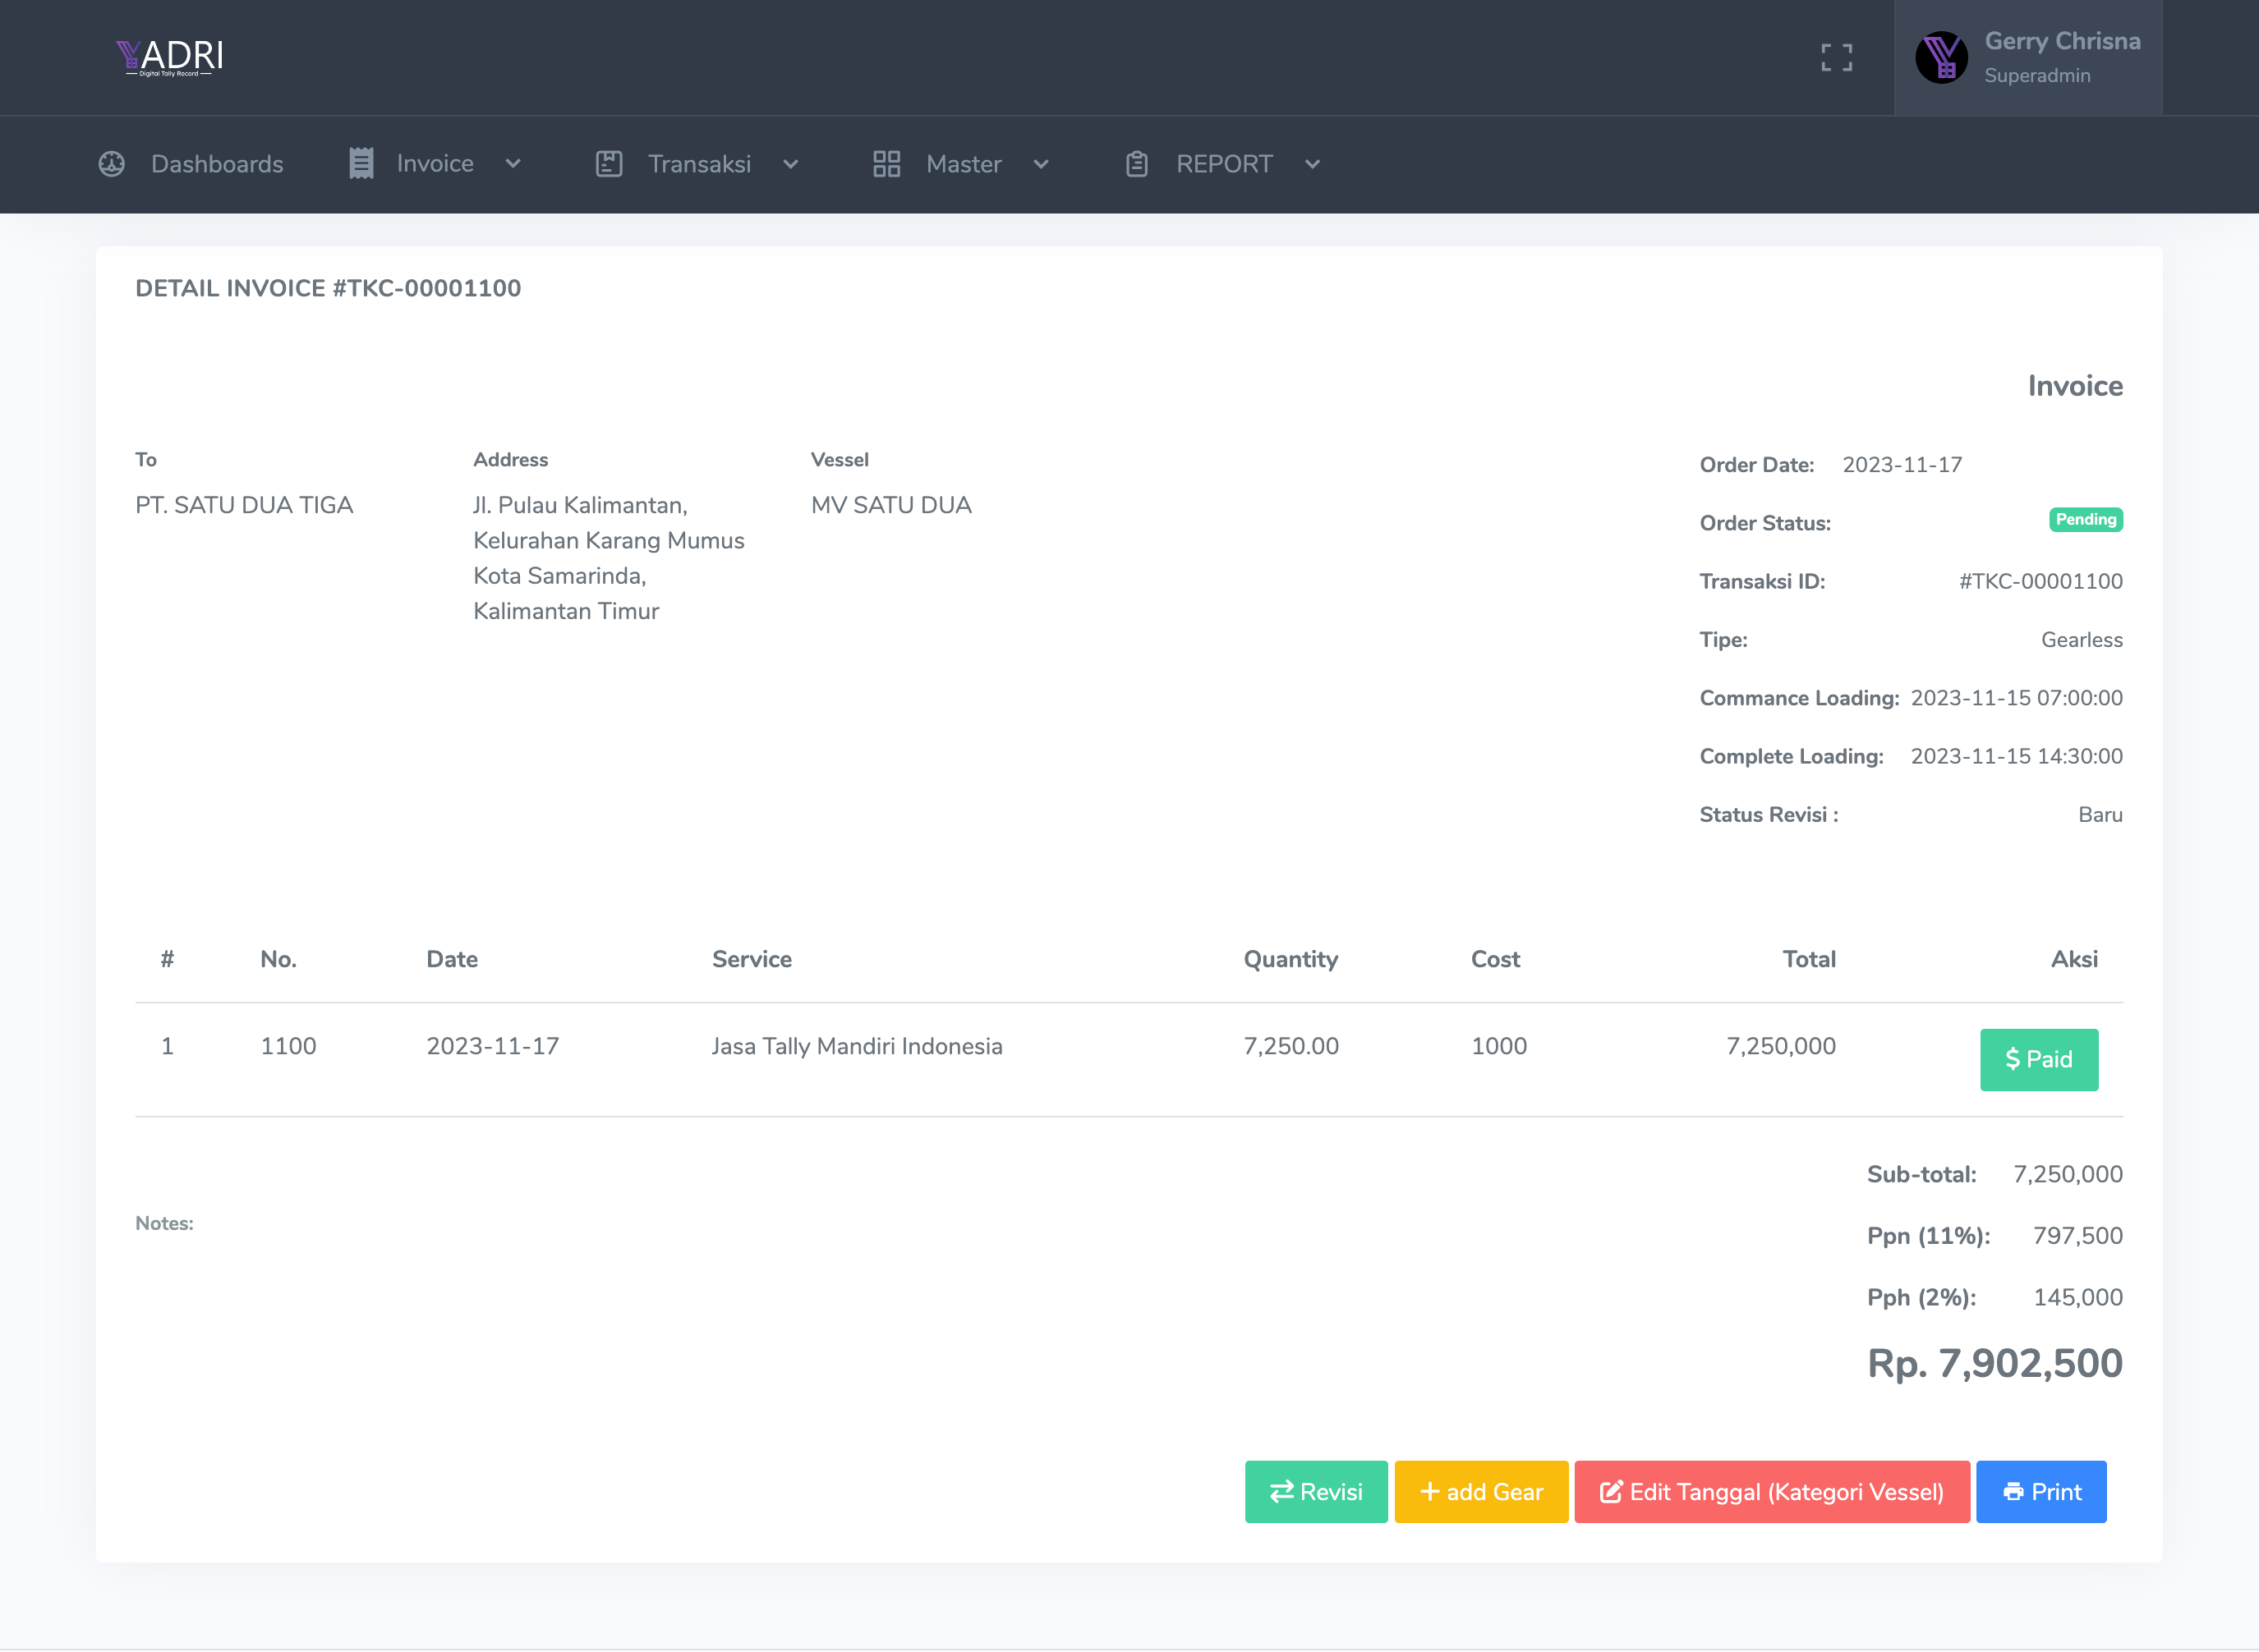Click the Transaksi save-disk icon
Image resolution: width=2259 pixels, height=1652 pixels.
tap(608, 164)
